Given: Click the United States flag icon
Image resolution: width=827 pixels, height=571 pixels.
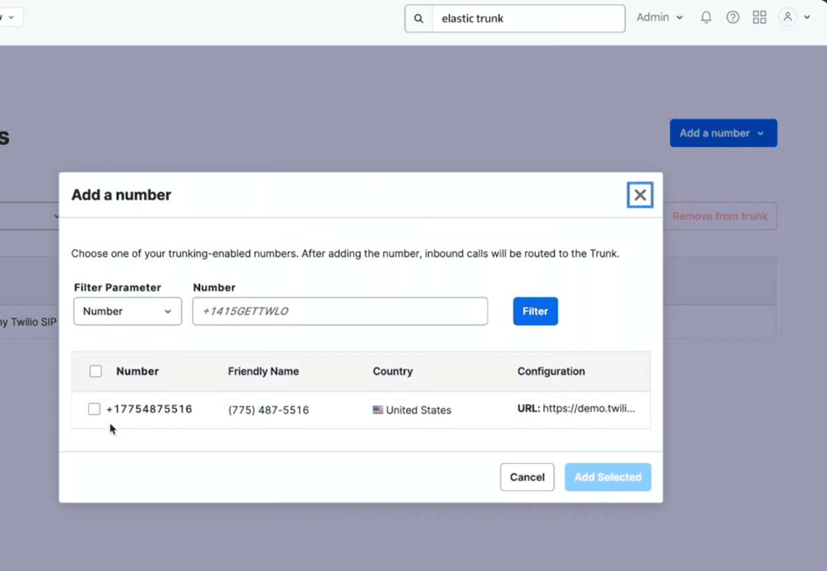Looking at the screenshot, I should click(x=377, y=410).
